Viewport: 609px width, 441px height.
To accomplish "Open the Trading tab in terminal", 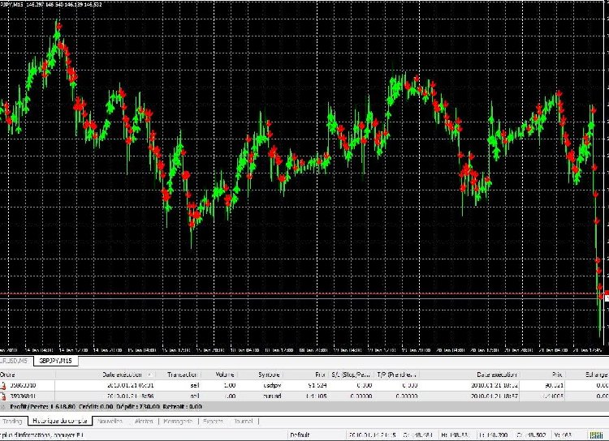I will pos(13,422).
